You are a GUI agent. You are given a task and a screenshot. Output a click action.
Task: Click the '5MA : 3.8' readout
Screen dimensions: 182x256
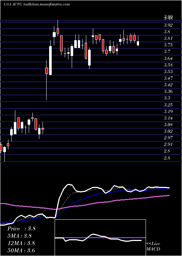pos(20,236)
